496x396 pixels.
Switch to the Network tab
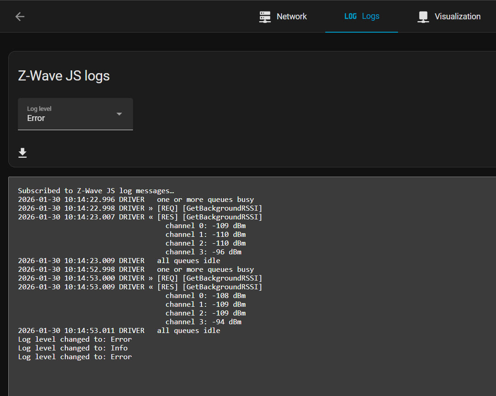(291, 17)
